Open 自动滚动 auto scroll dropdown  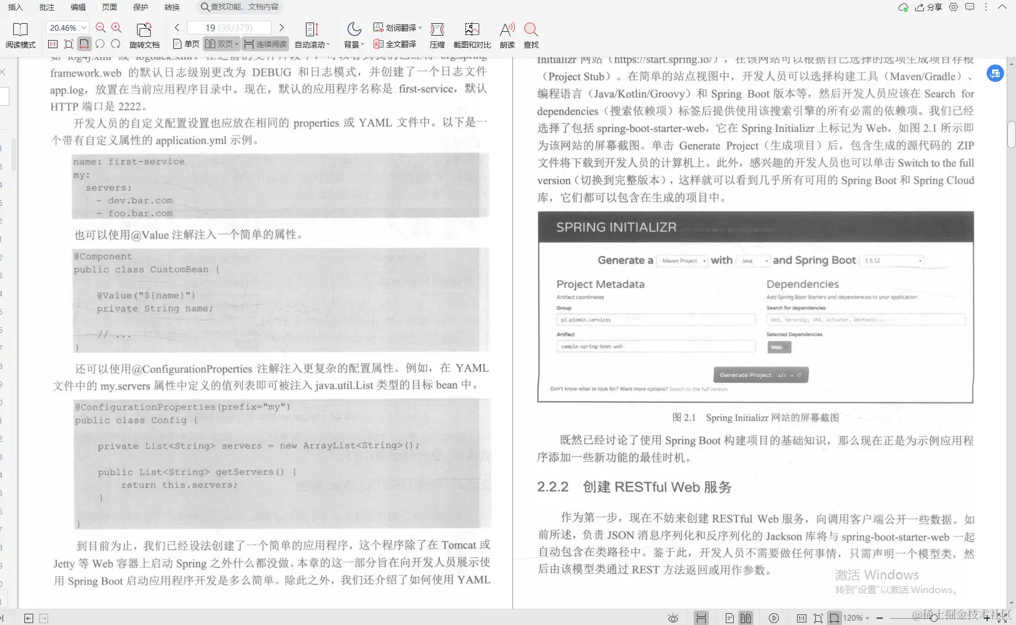312,36
